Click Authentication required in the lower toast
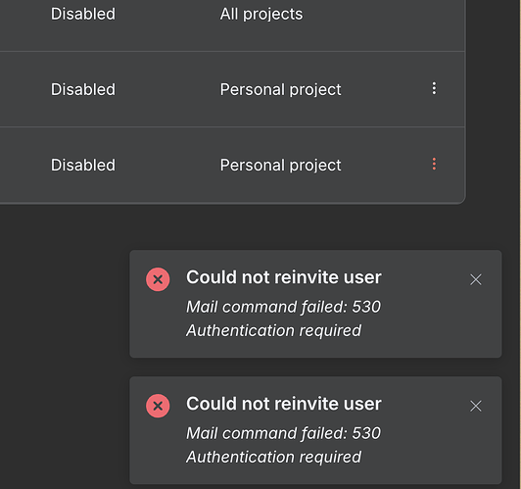This screenshot has width=521, height=489. 273,457
